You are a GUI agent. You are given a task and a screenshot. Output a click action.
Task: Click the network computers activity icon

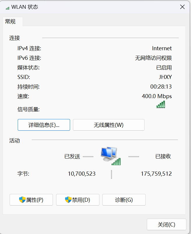pos(110,156)
